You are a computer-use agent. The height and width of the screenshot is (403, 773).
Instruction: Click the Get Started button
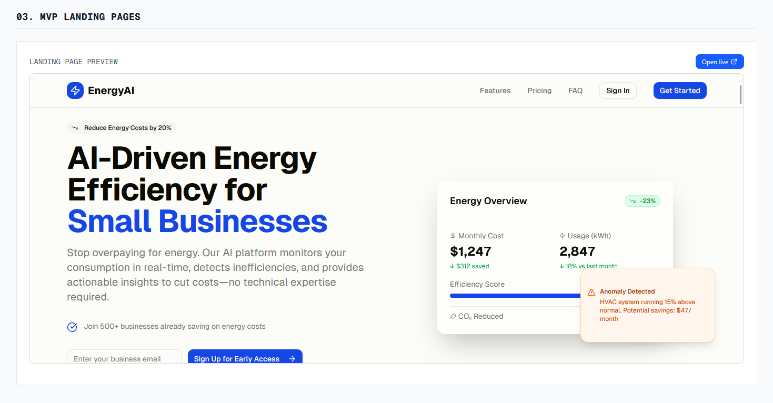tap(680, 90)
